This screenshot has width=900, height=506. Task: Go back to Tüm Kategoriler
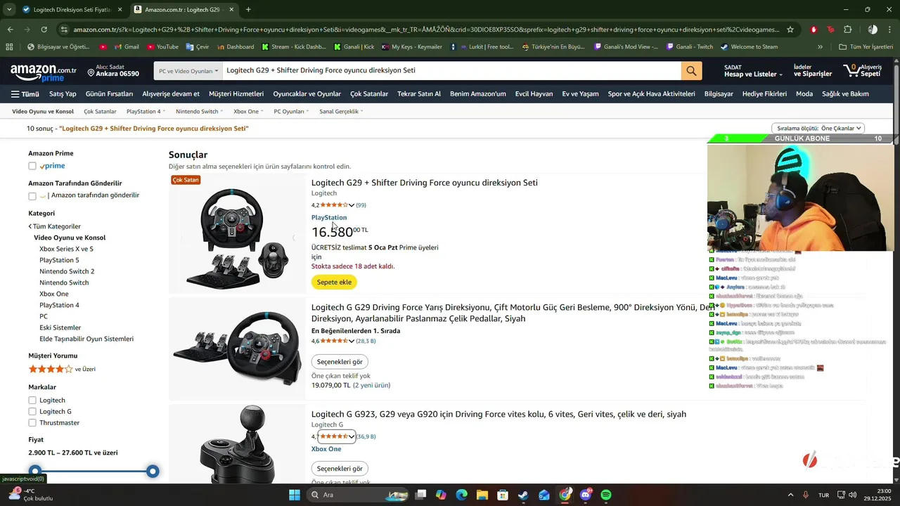(x=55, y=226)
